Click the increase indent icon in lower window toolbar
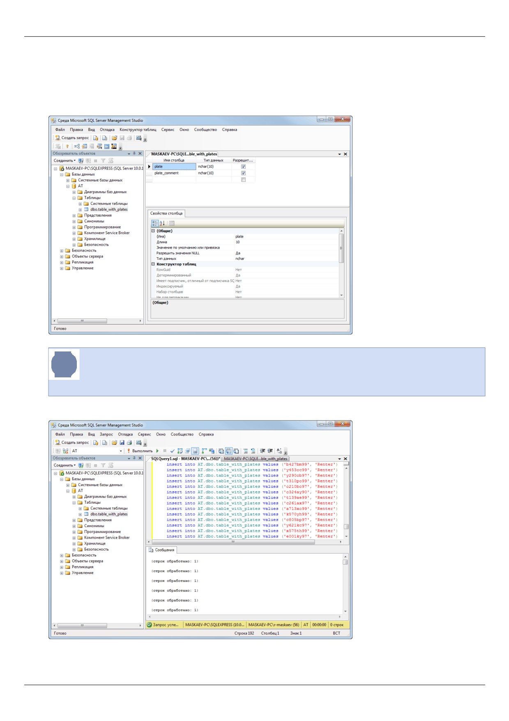This screenshot has width=509, height=721. (270, 451)
